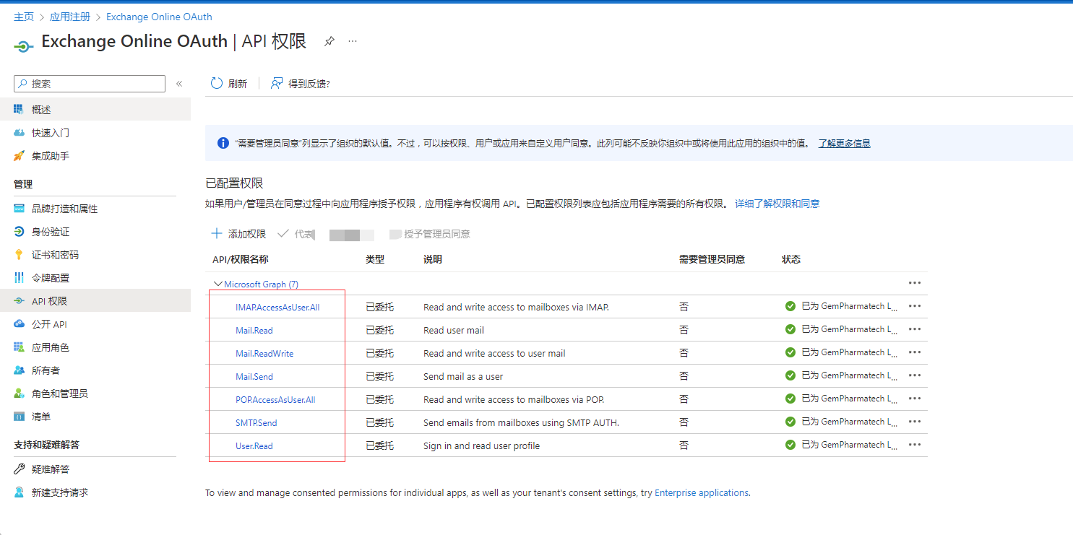
Task: Click the Quickstart (快速入门) cloud icon
Action: pyautogui.click(x=20, y=133)
